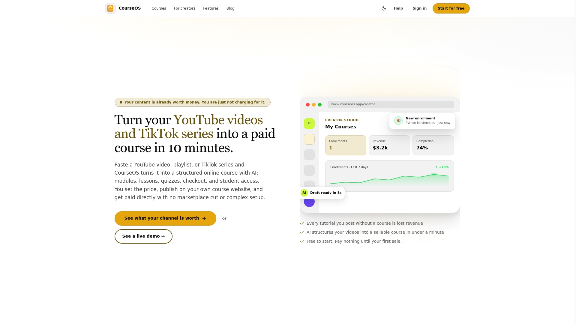
Task: Open the Courses nav item
Action: [159, 8]
